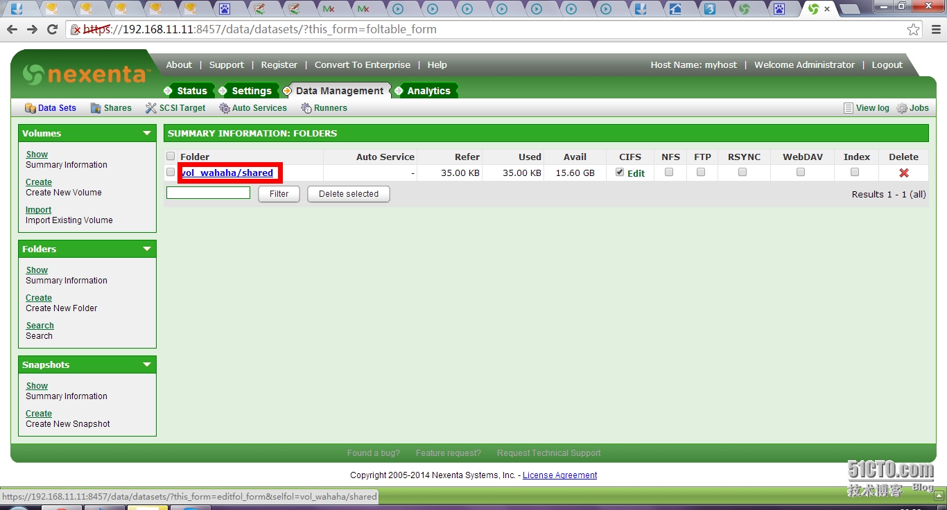
Task: Open the Support menu link
Action: pyautogui.click(x=227, y=64)
